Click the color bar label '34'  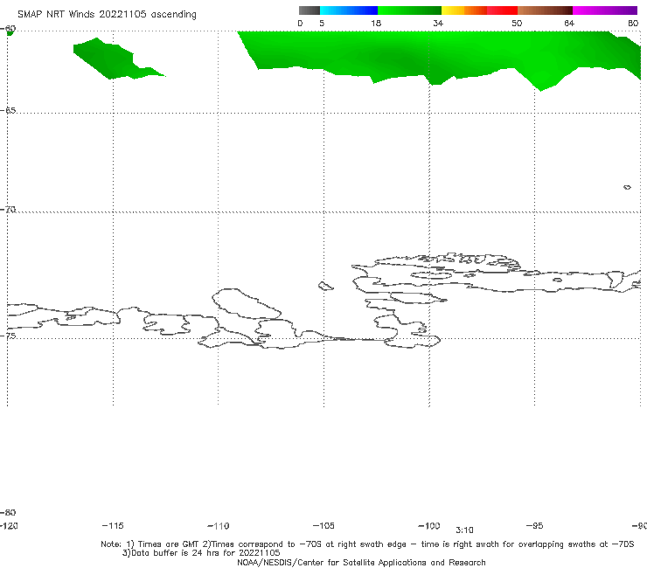tap(438, 23)
